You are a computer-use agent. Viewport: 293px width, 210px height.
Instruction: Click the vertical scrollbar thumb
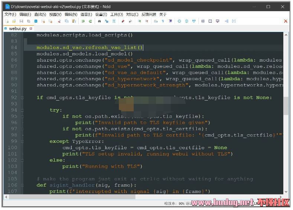(x=286, y=106)
